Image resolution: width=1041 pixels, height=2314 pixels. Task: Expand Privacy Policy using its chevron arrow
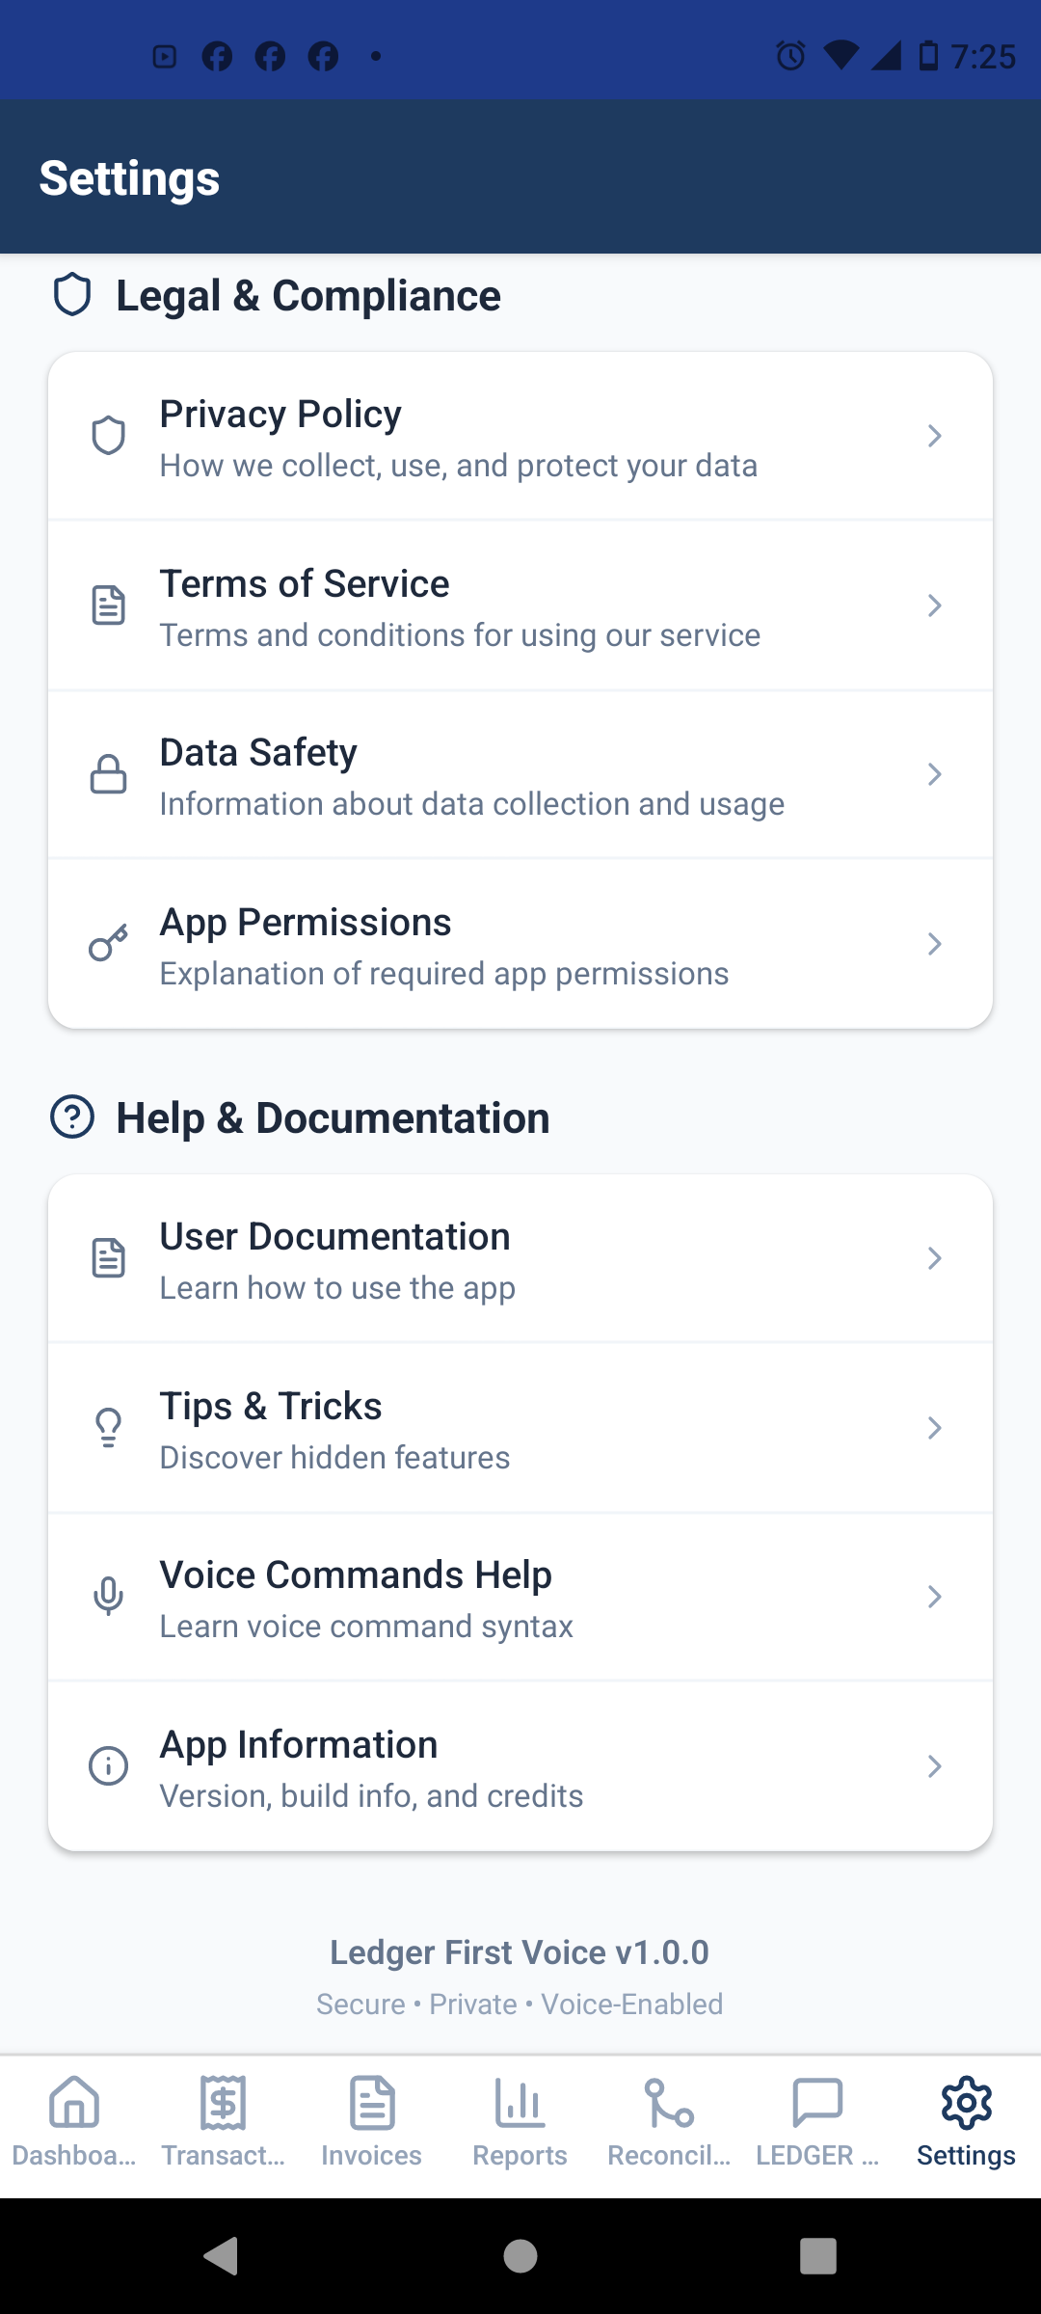[934, 436]
